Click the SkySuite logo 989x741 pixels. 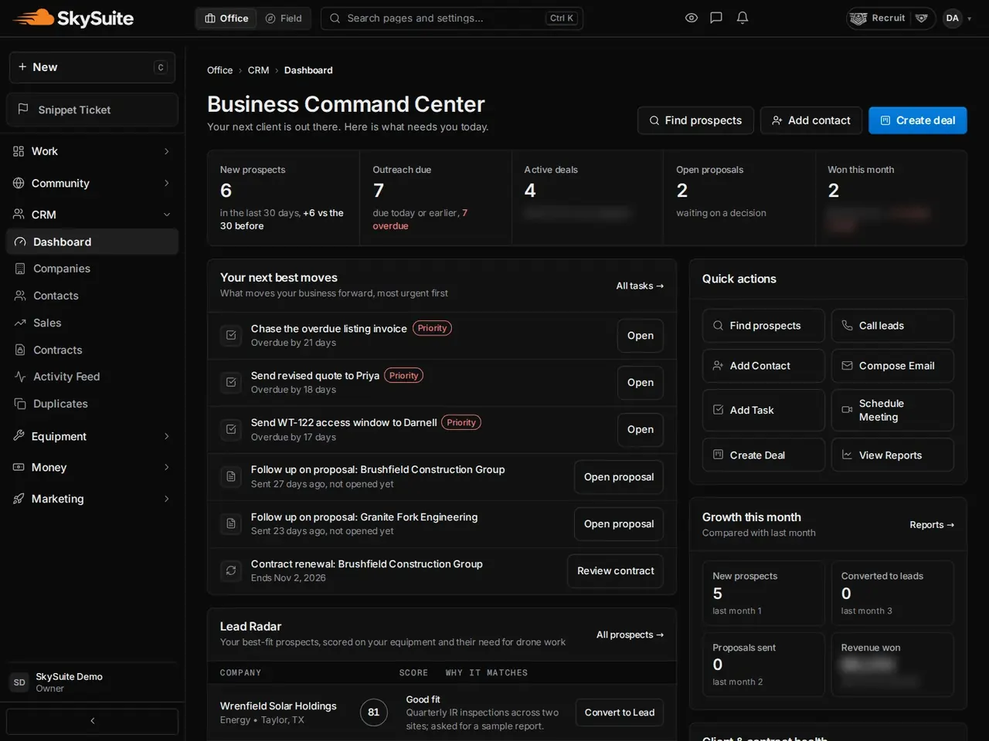(x=73, y=18)
